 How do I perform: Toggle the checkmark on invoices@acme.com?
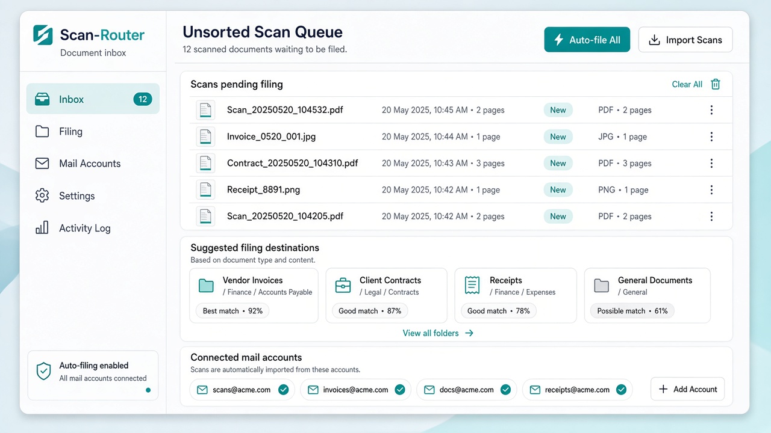coord(399,390)
